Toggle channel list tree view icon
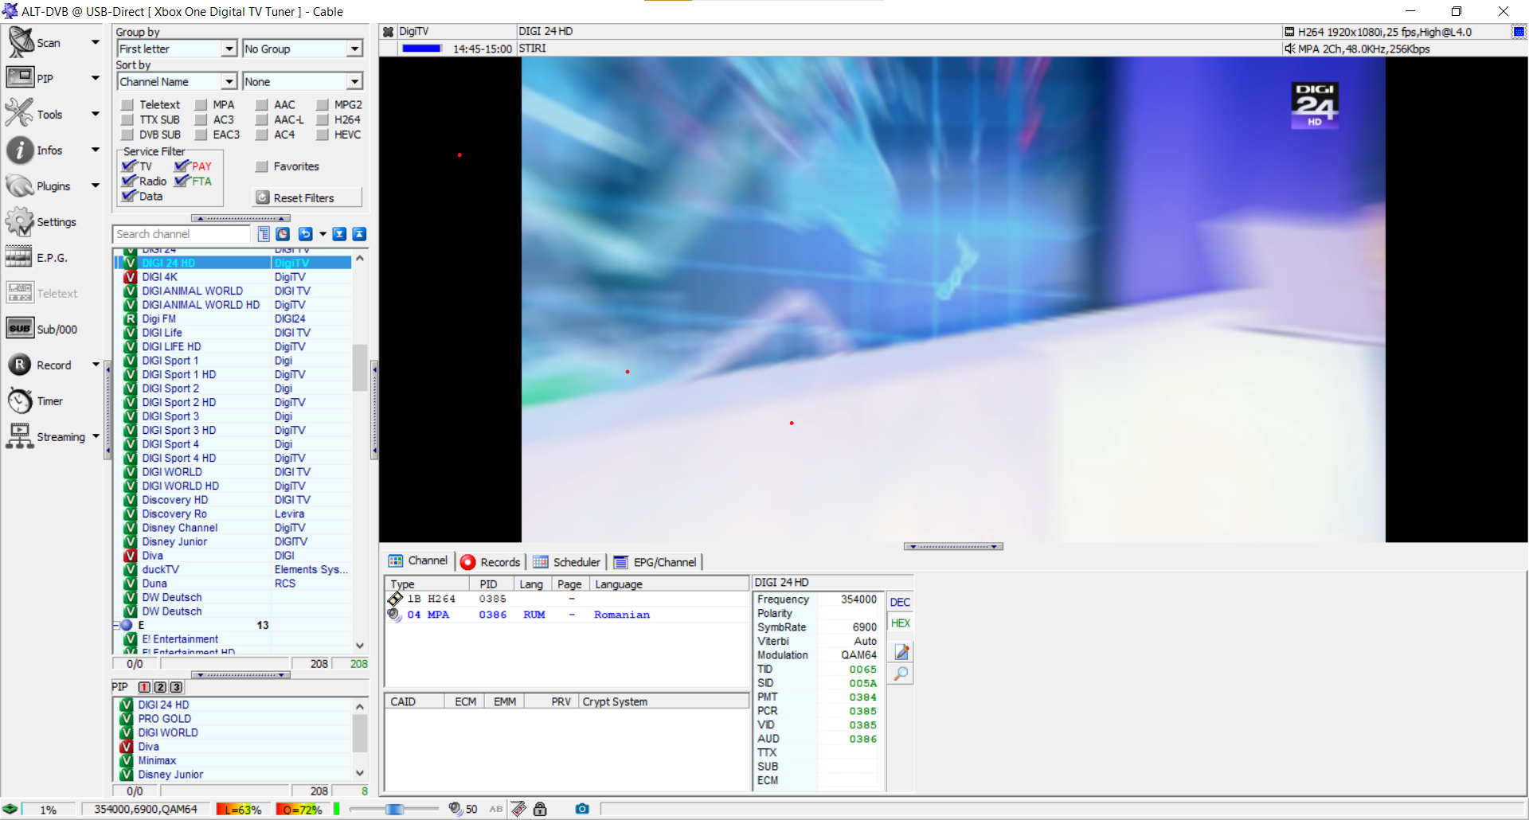Image resolution: width=1529 pixels, height=820 pixels. coord(264,233)
